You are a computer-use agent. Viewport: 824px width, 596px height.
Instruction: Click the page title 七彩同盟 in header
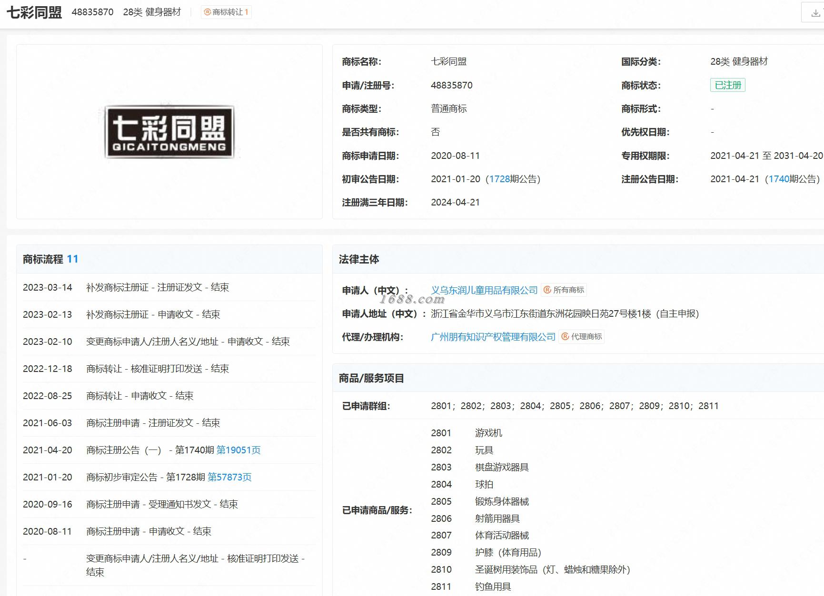(34, 12)
